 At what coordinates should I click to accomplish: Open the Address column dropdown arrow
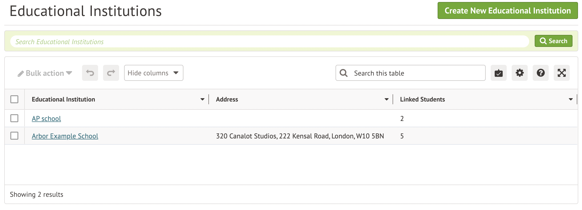coord(386,99)
